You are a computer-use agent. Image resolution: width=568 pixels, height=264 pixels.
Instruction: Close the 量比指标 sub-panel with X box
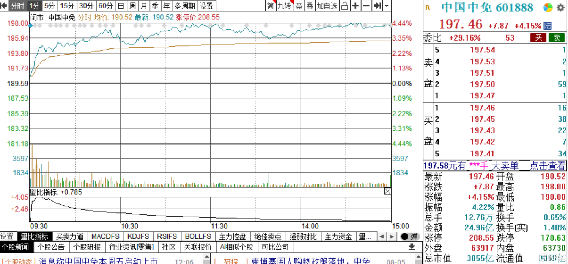coord(387,192)
